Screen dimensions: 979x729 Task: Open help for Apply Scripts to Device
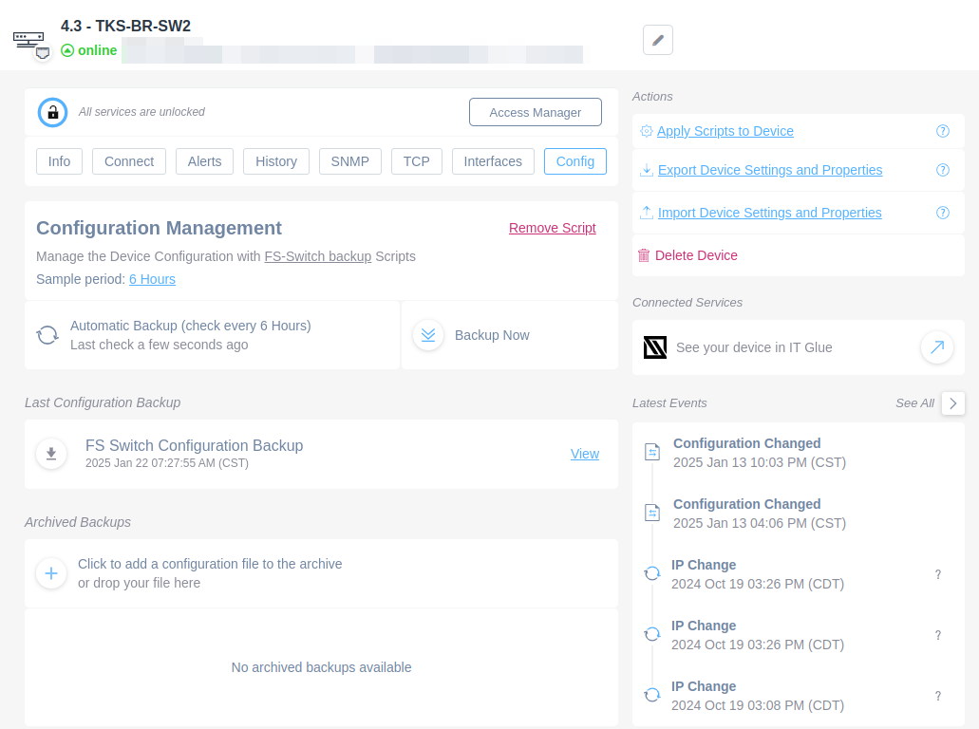coord(943,131)
